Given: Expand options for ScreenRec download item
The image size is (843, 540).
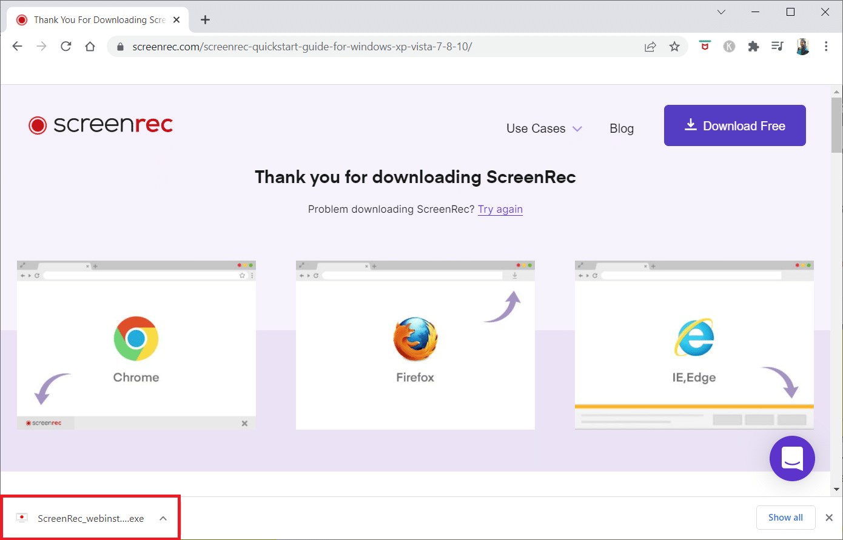Looking at the screenshot, I should [x=163, y=518].
